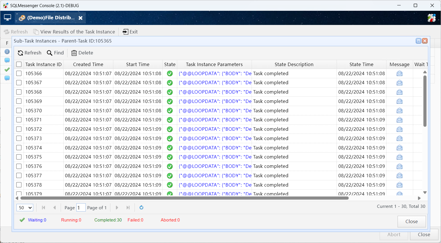
Task: Open message icon for task 105371
Action: pyautogui.click(x=400, y=120)
